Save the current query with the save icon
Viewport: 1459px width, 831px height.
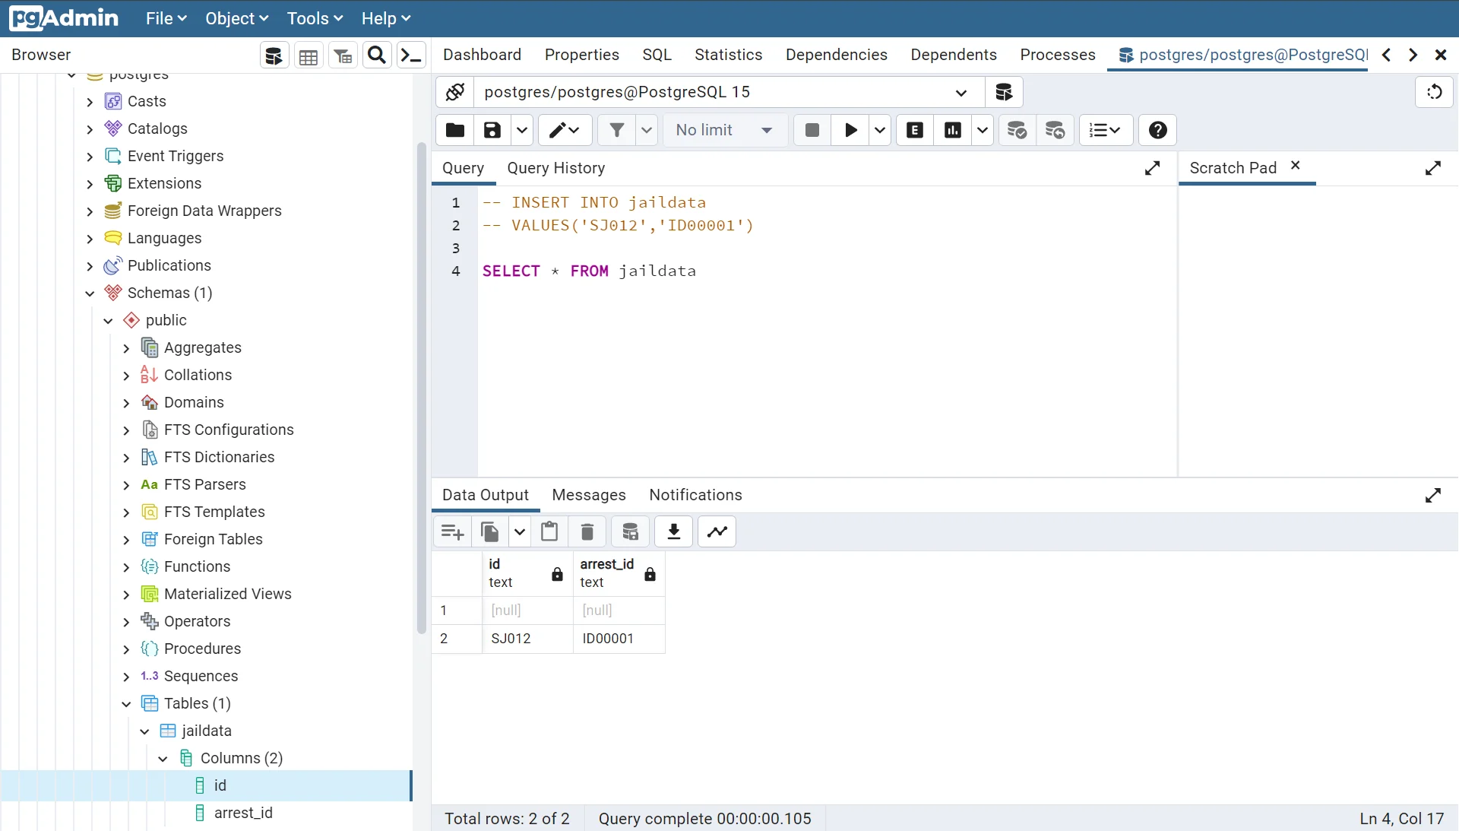pos(492,130)
